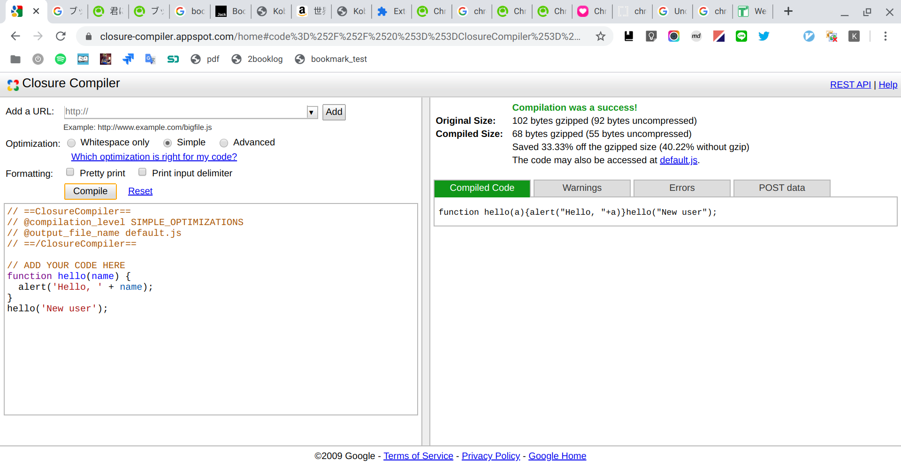The image size is (901, 467).
Task: Open the extension icon with red X
Action: click(x=832, y=36)
